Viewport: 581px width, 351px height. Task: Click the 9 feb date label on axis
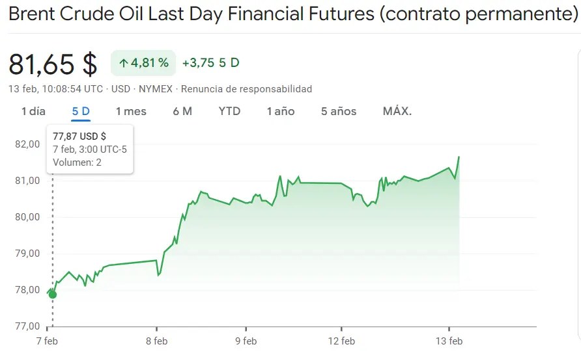tap(246, 341)
